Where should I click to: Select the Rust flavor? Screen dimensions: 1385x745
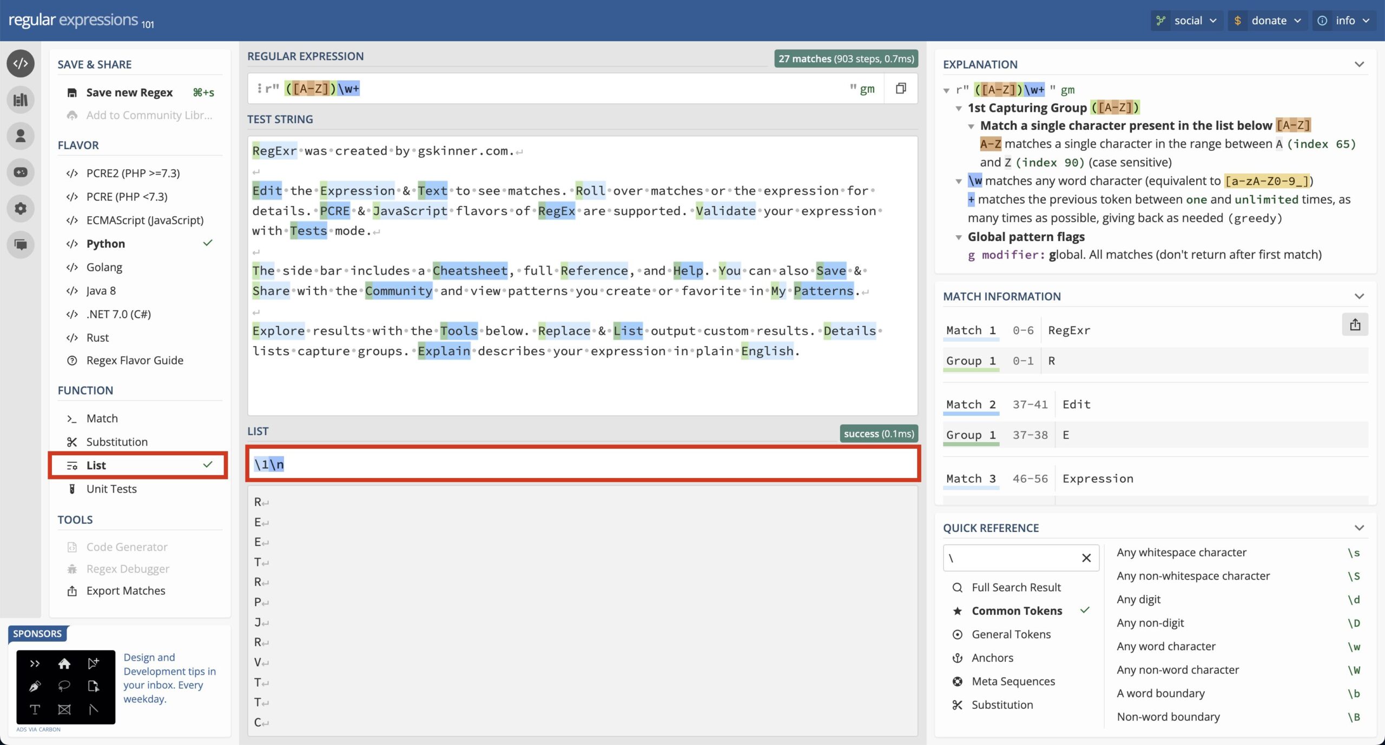(97, 337)
